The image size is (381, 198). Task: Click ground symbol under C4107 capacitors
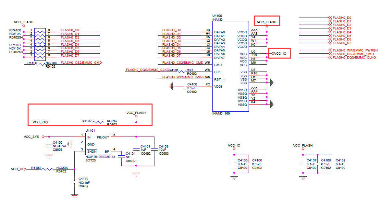pyautogui.click(x=303, y=178)
